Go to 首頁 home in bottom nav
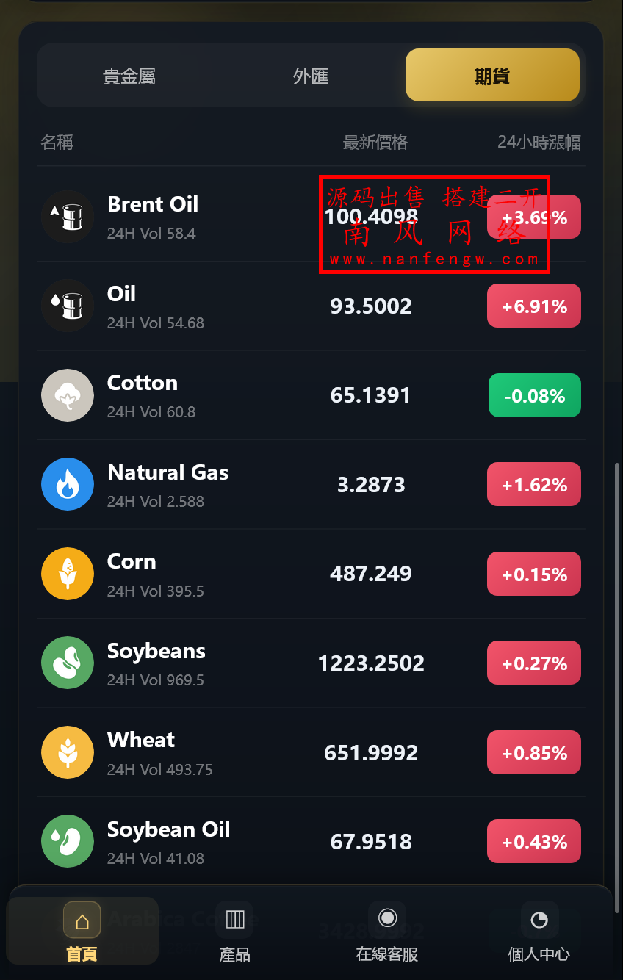Image resolution: width=623 pixels, height=980 pixels. (x=82, y=932)
